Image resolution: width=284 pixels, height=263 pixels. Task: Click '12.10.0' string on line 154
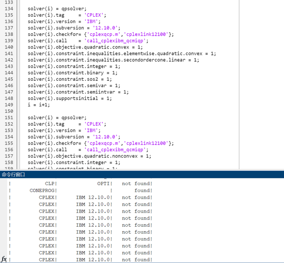[105, 137]
